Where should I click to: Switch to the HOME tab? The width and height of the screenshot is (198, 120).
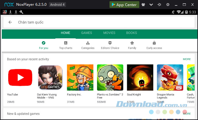tap(65, 33)
